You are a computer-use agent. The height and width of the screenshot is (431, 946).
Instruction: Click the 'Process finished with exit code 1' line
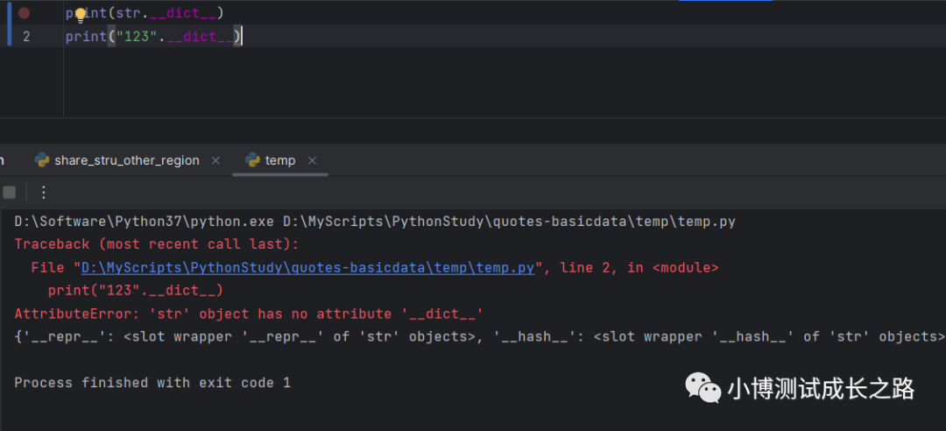click(x=152, y=383)
